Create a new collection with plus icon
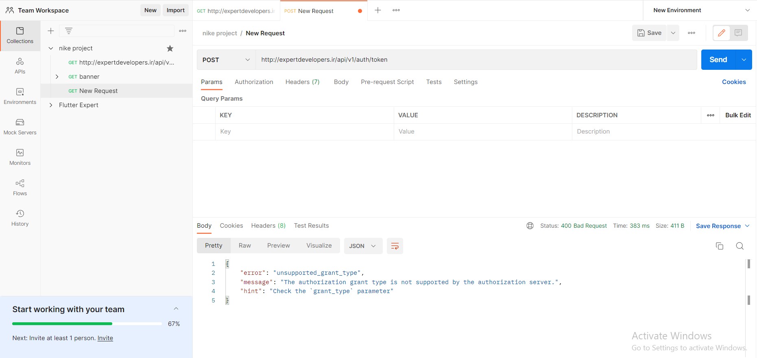This screenshot has height=358, width=757. point(51,31)
